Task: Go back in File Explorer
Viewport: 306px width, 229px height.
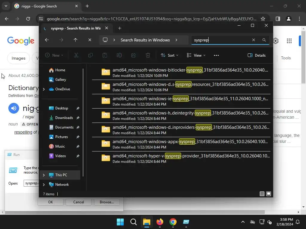Action: (47, 40)
